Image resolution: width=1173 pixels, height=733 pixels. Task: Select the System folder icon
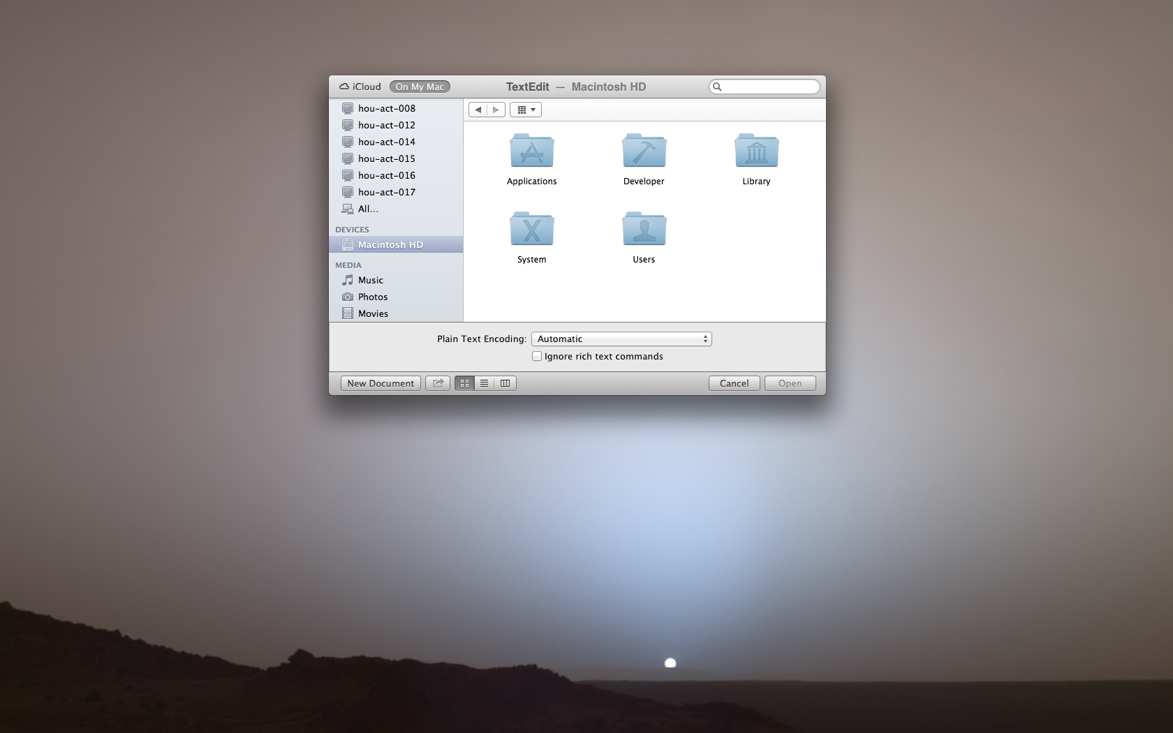[531, 229]
